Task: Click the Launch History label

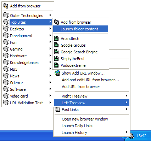Action: 74,133
